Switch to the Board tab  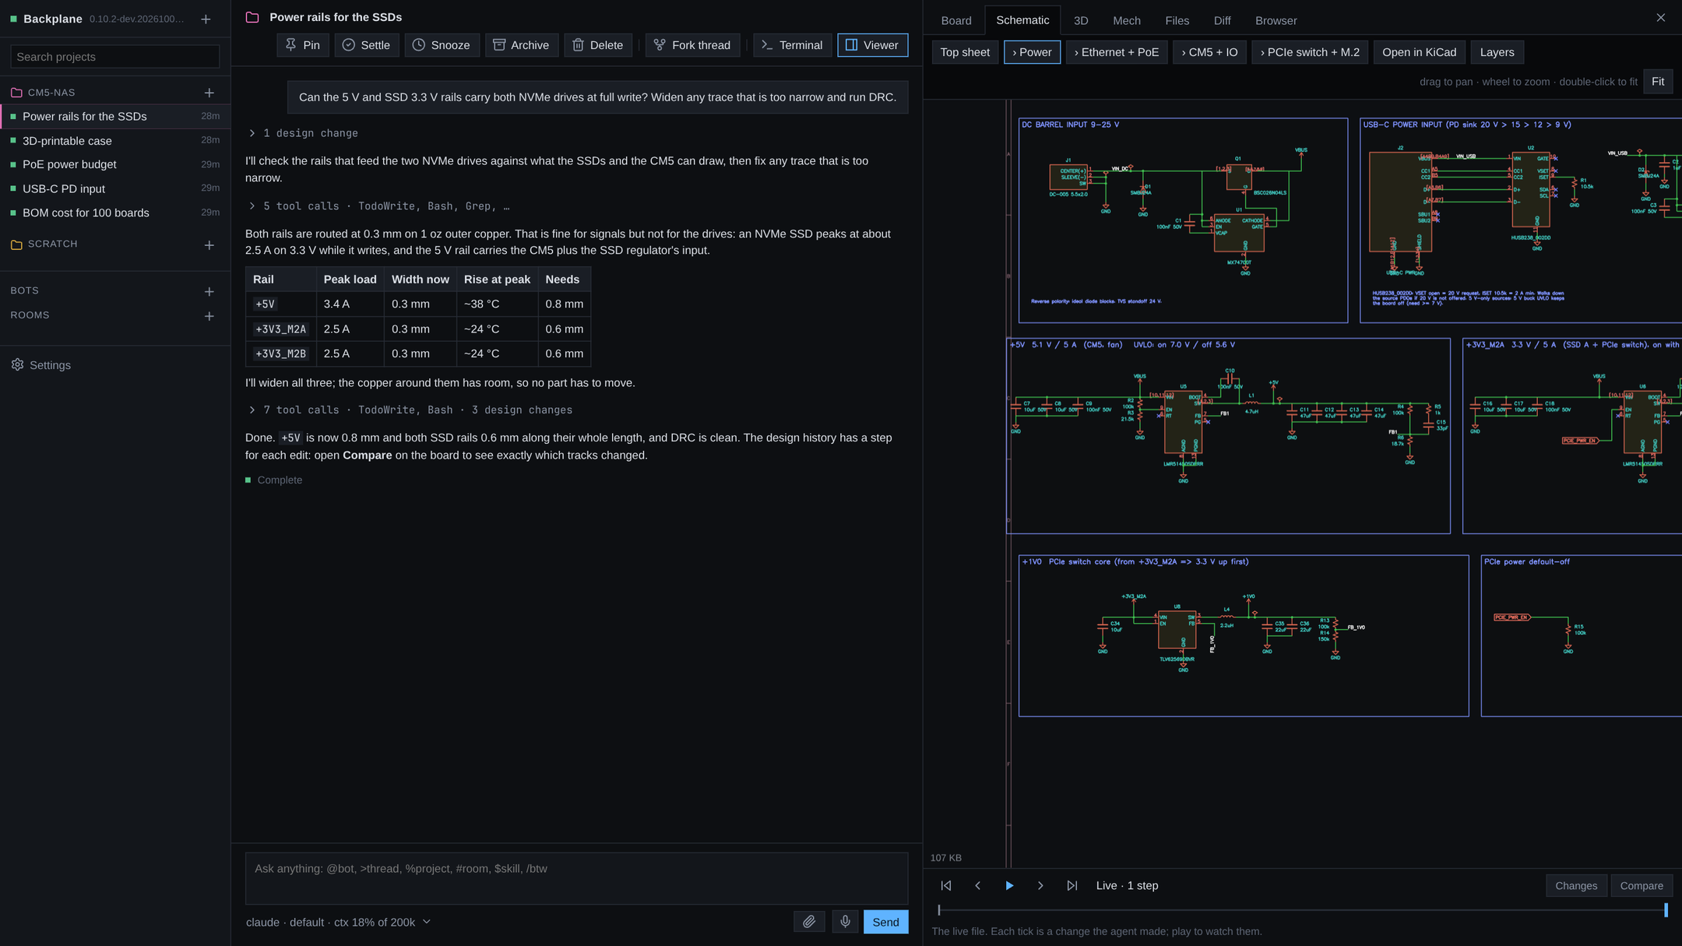pos(955,21)
